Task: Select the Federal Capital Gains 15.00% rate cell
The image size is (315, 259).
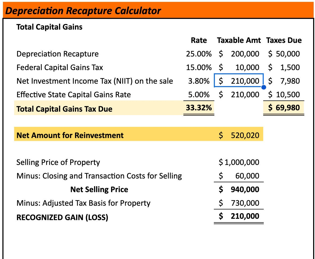Action: 199,67
